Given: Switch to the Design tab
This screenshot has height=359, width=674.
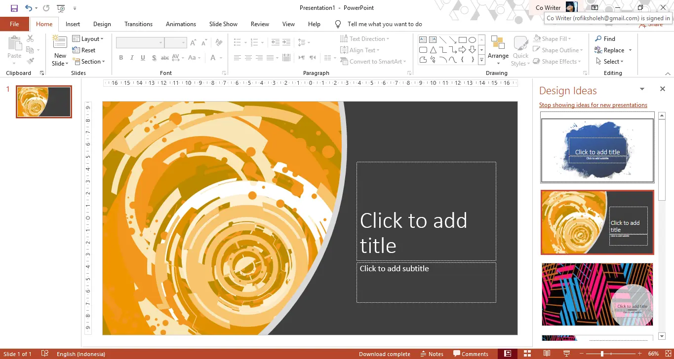Looking at the screenshot, I should [102, 24].
